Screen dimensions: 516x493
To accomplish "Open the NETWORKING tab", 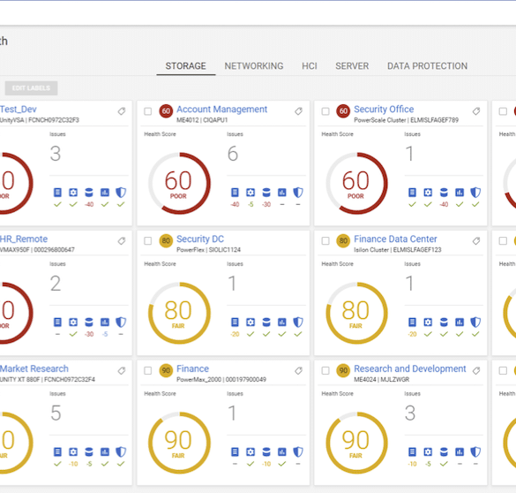I will click(x=254, y=66).
